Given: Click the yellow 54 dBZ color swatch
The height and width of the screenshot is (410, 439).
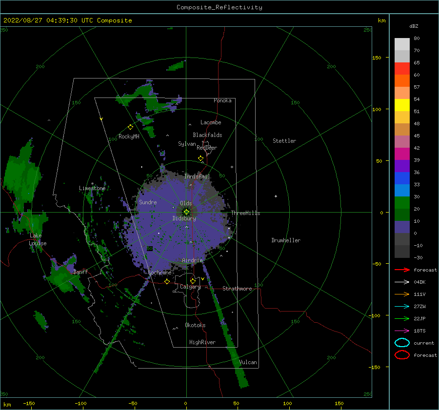Looking at the screenshot, I should click(402, 105).
